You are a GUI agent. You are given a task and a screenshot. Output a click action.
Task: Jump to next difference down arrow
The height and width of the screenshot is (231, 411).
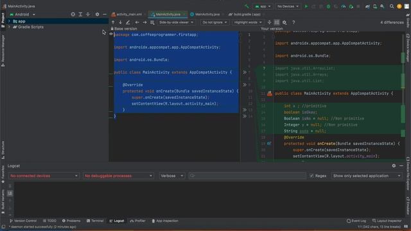click(120, 22)
